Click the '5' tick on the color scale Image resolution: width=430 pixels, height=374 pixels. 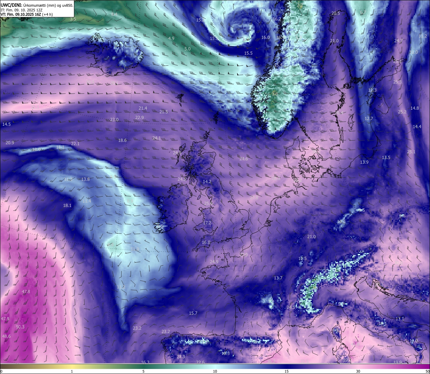(x=143, y=371)
